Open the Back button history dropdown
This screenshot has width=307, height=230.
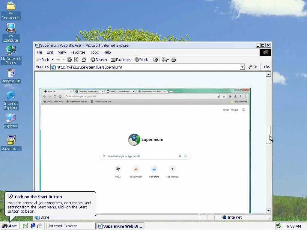[52, 60]
